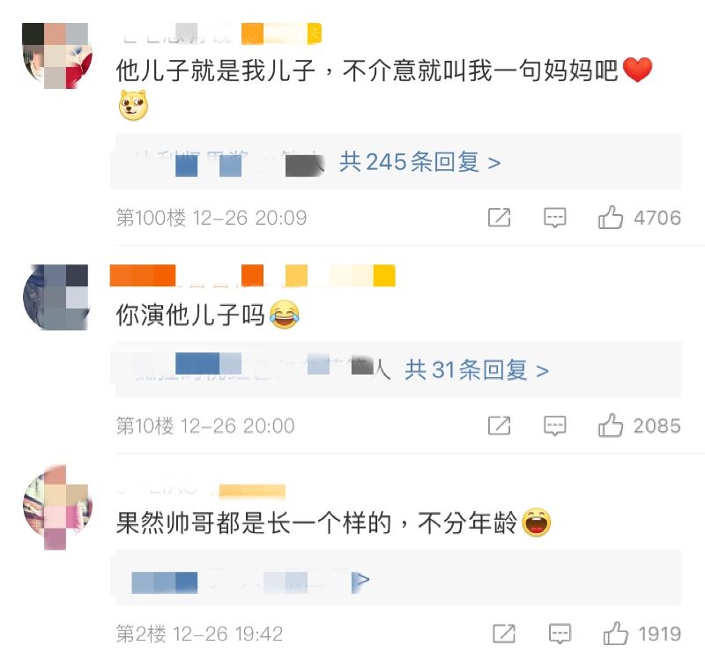Expand 共31条回复 replies
This screenshot has width=705, height=660.
(477, 370)
